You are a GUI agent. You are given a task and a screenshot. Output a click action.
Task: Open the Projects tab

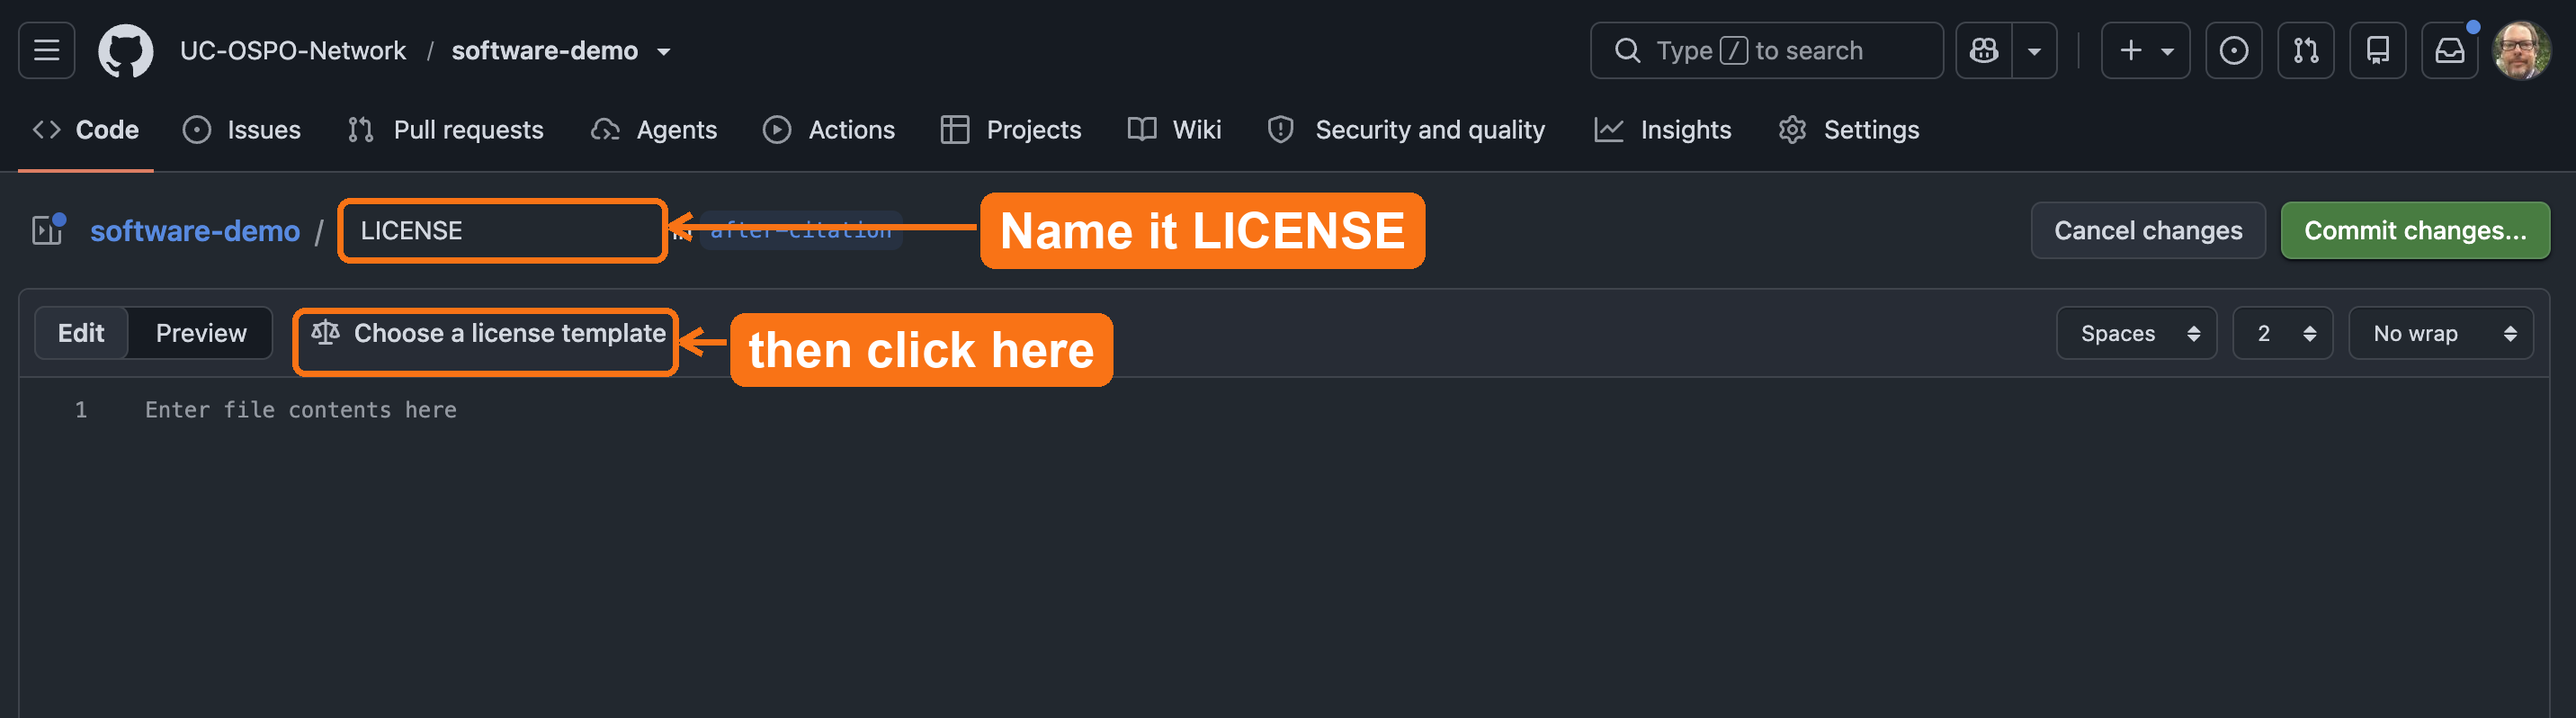[1011, 130]
